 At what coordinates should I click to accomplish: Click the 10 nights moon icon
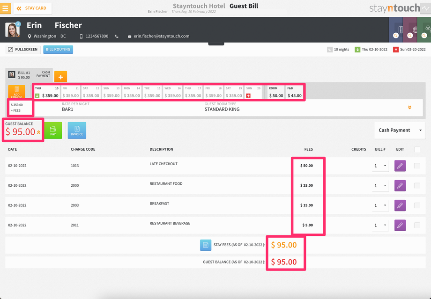click(329, 50)
